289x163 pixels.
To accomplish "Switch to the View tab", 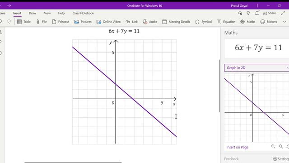I will [x=47, y=13].
